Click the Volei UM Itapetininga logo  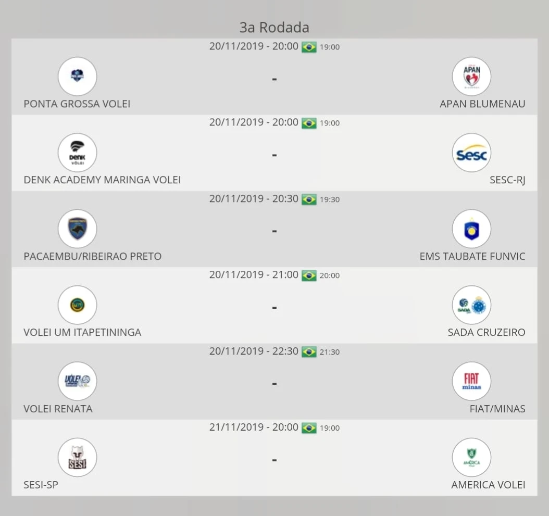[x=78, y=305]
